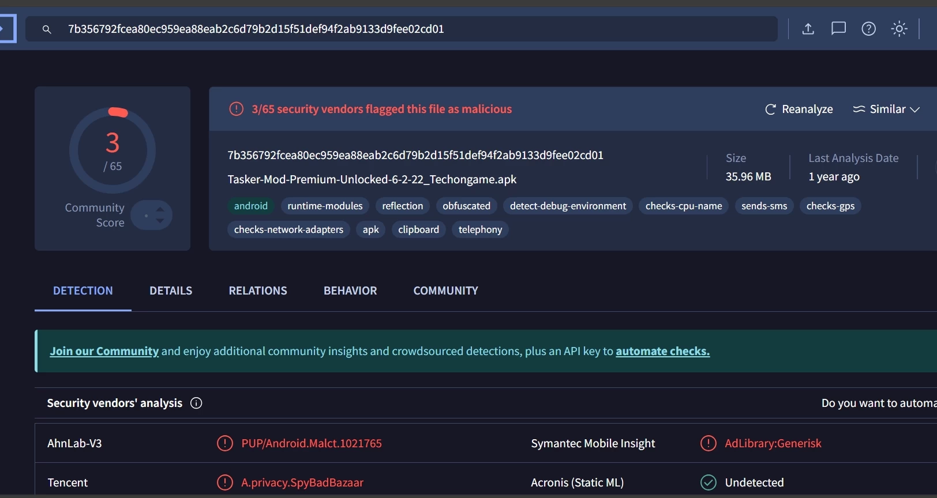
Task: Click the 1 year ago analysis date
Action: 834,176
